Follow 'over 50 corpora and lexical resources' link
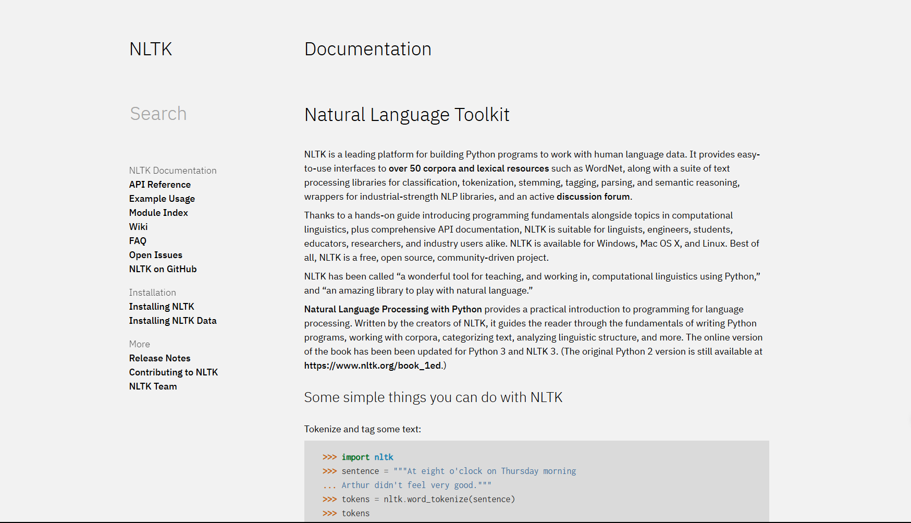This screenshot has height=523, width=911. [469, 168]
